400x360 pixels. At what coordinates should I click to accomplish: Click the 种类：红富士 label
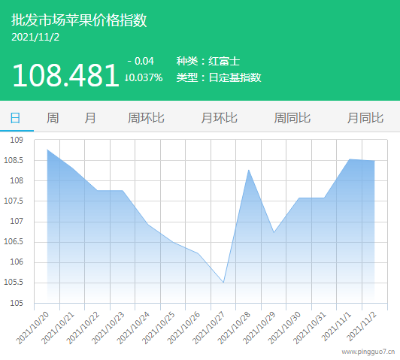(208, 61)
